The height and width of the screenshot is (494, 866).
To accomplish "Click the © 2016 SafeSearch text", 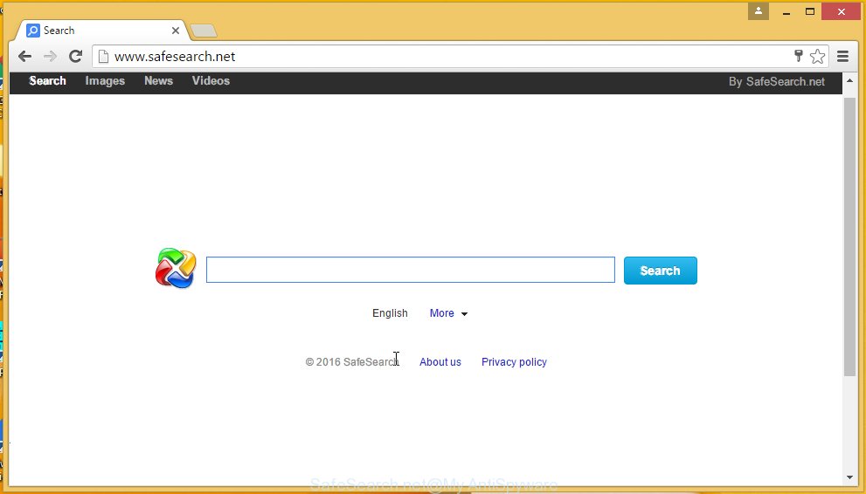I will (352, 362).
